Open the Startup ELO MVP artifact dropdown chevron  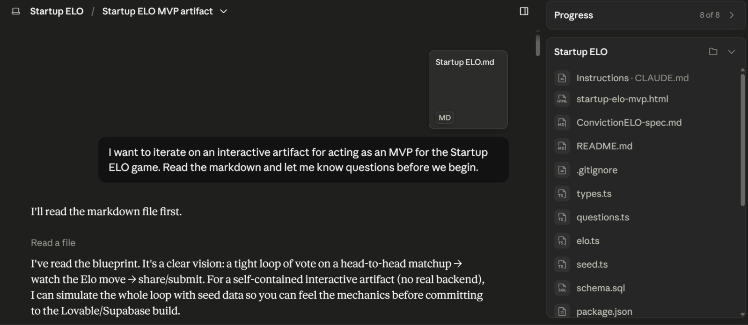pyautogui.click(x=224, y=11)
